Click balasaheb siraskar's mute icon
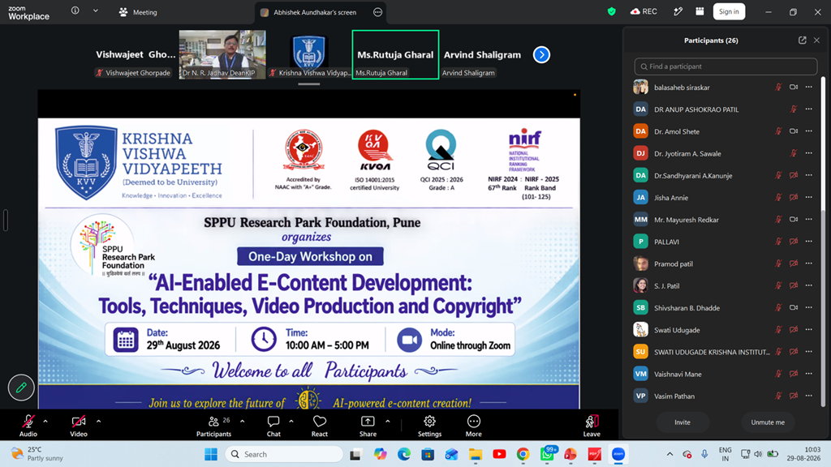The height and width of the screenshot is (467, 831). (778, 88)
